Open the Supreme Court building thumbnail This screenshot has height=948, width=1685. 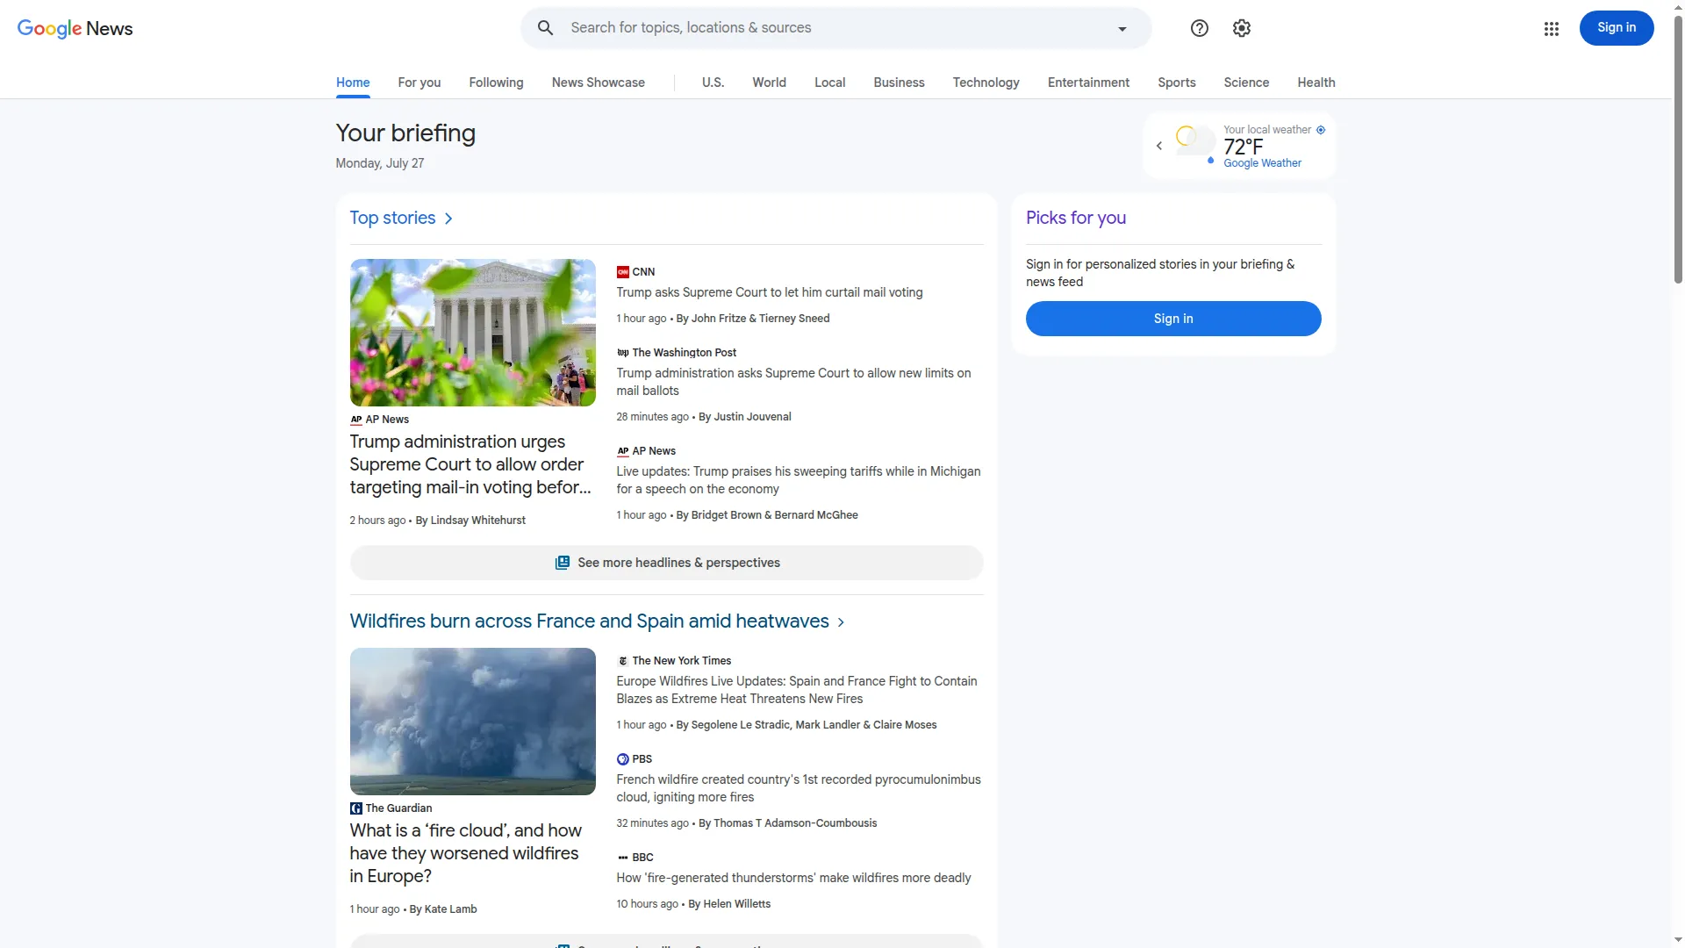pos(472,333)
